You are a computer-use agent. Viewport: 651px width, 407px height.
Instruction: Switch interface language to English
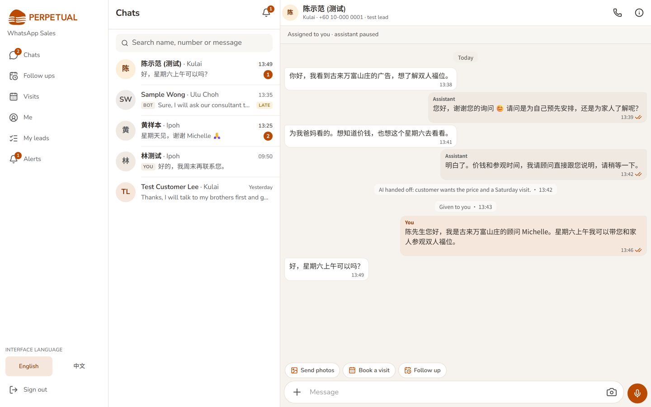(x=29, y=366)
